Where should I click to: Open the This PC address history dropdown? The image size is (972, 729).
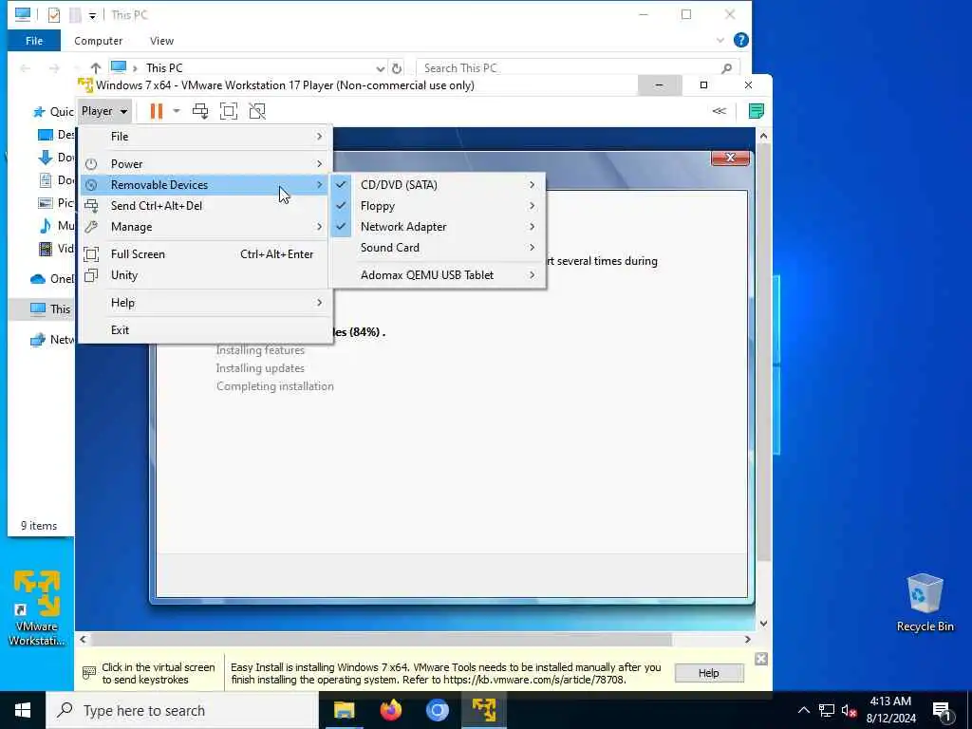point(380,68)
